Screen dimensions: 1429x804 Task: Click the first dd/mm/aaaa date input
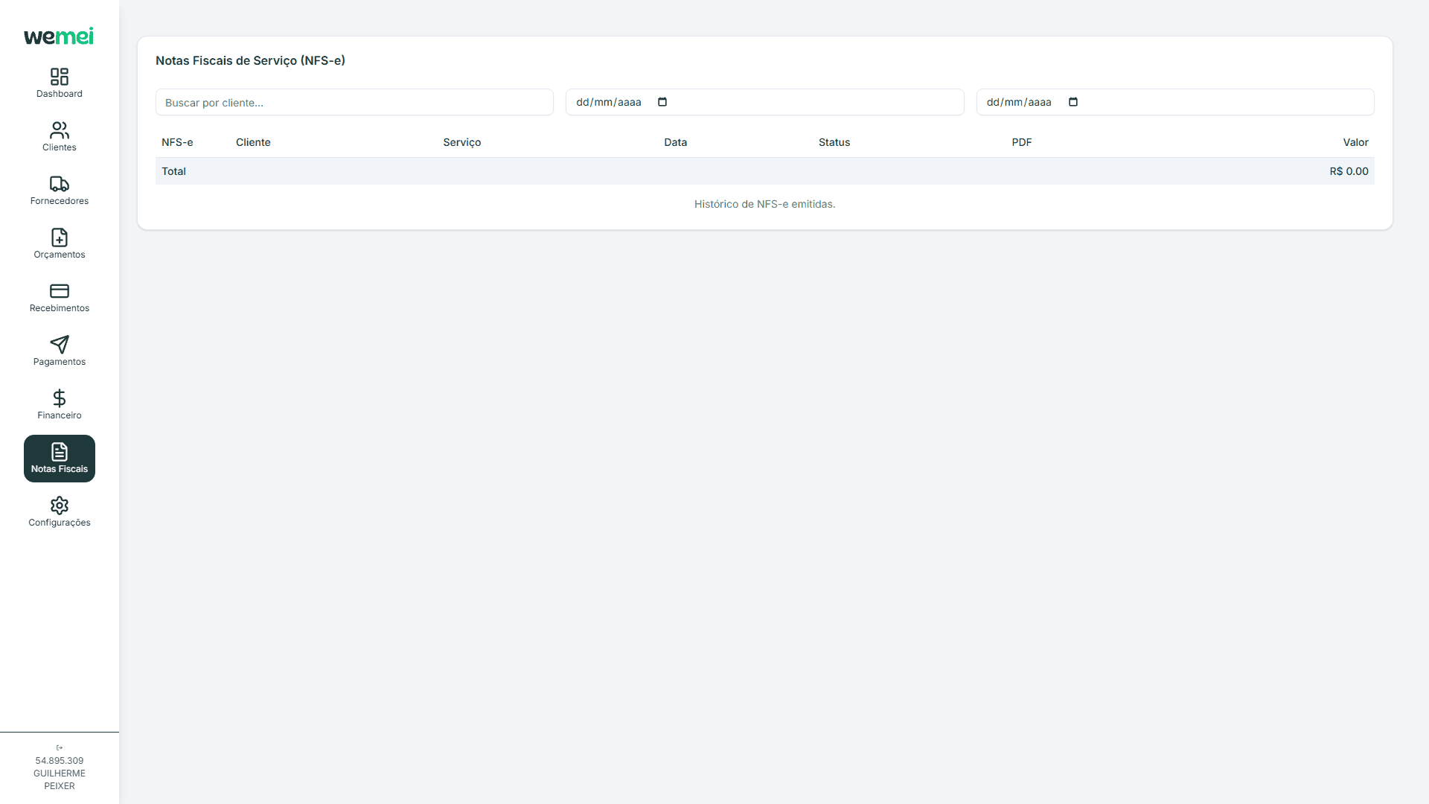609,102
